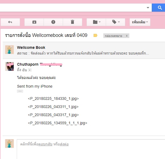The image size is (165, 159).
Task: Report this email as spam
Action: [53, 22]
